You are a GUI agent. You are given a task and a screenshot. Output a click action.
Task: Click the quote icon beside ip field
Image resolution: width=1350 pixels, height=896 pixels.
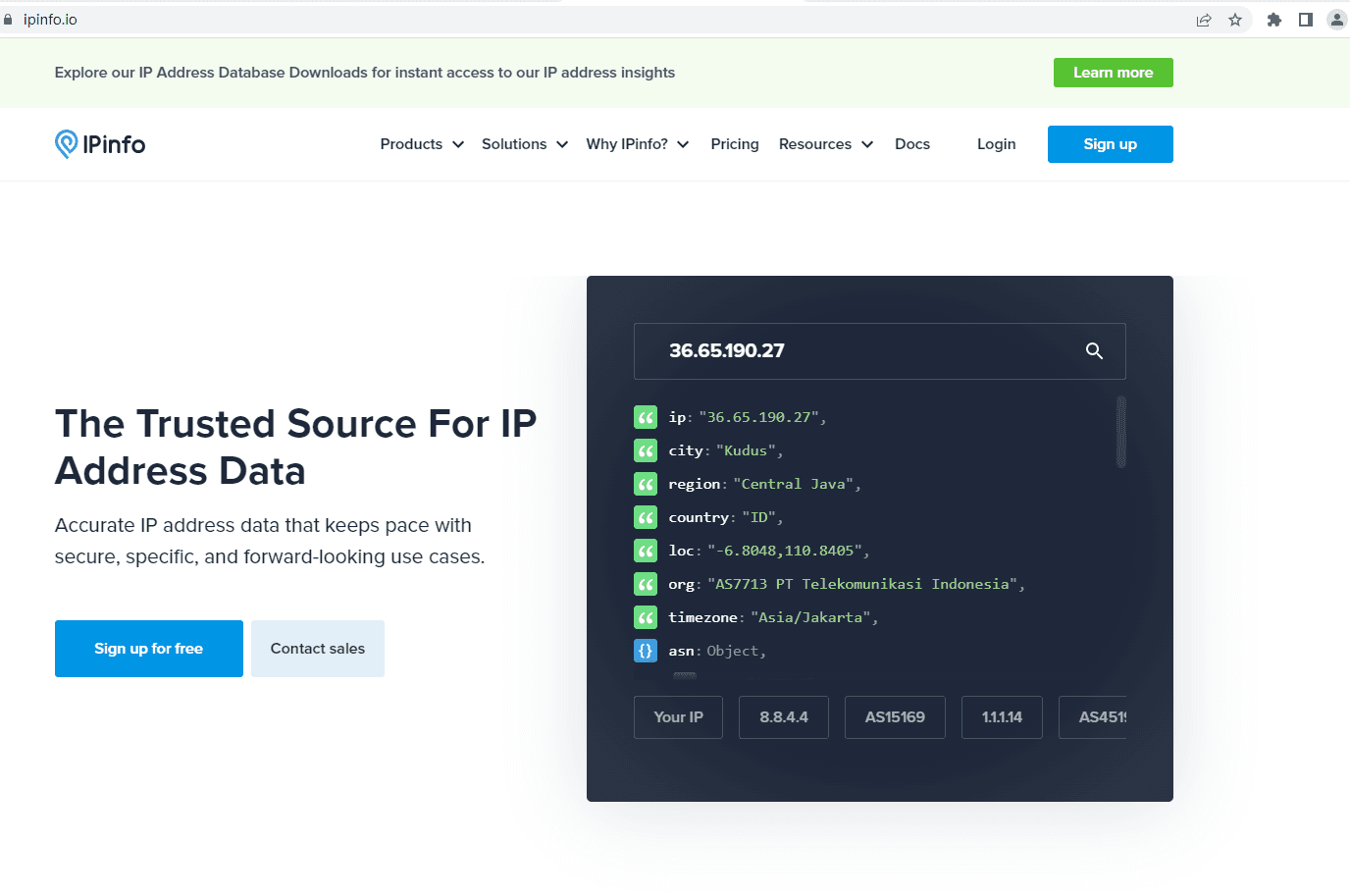(646, 417)
